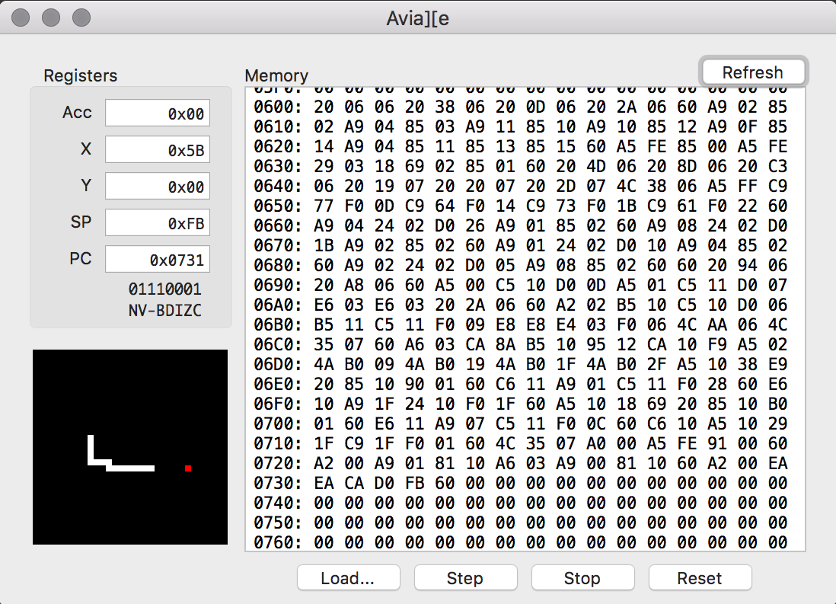
Task: Click the NV-BDIZC flags label
Action: [164, 311]
